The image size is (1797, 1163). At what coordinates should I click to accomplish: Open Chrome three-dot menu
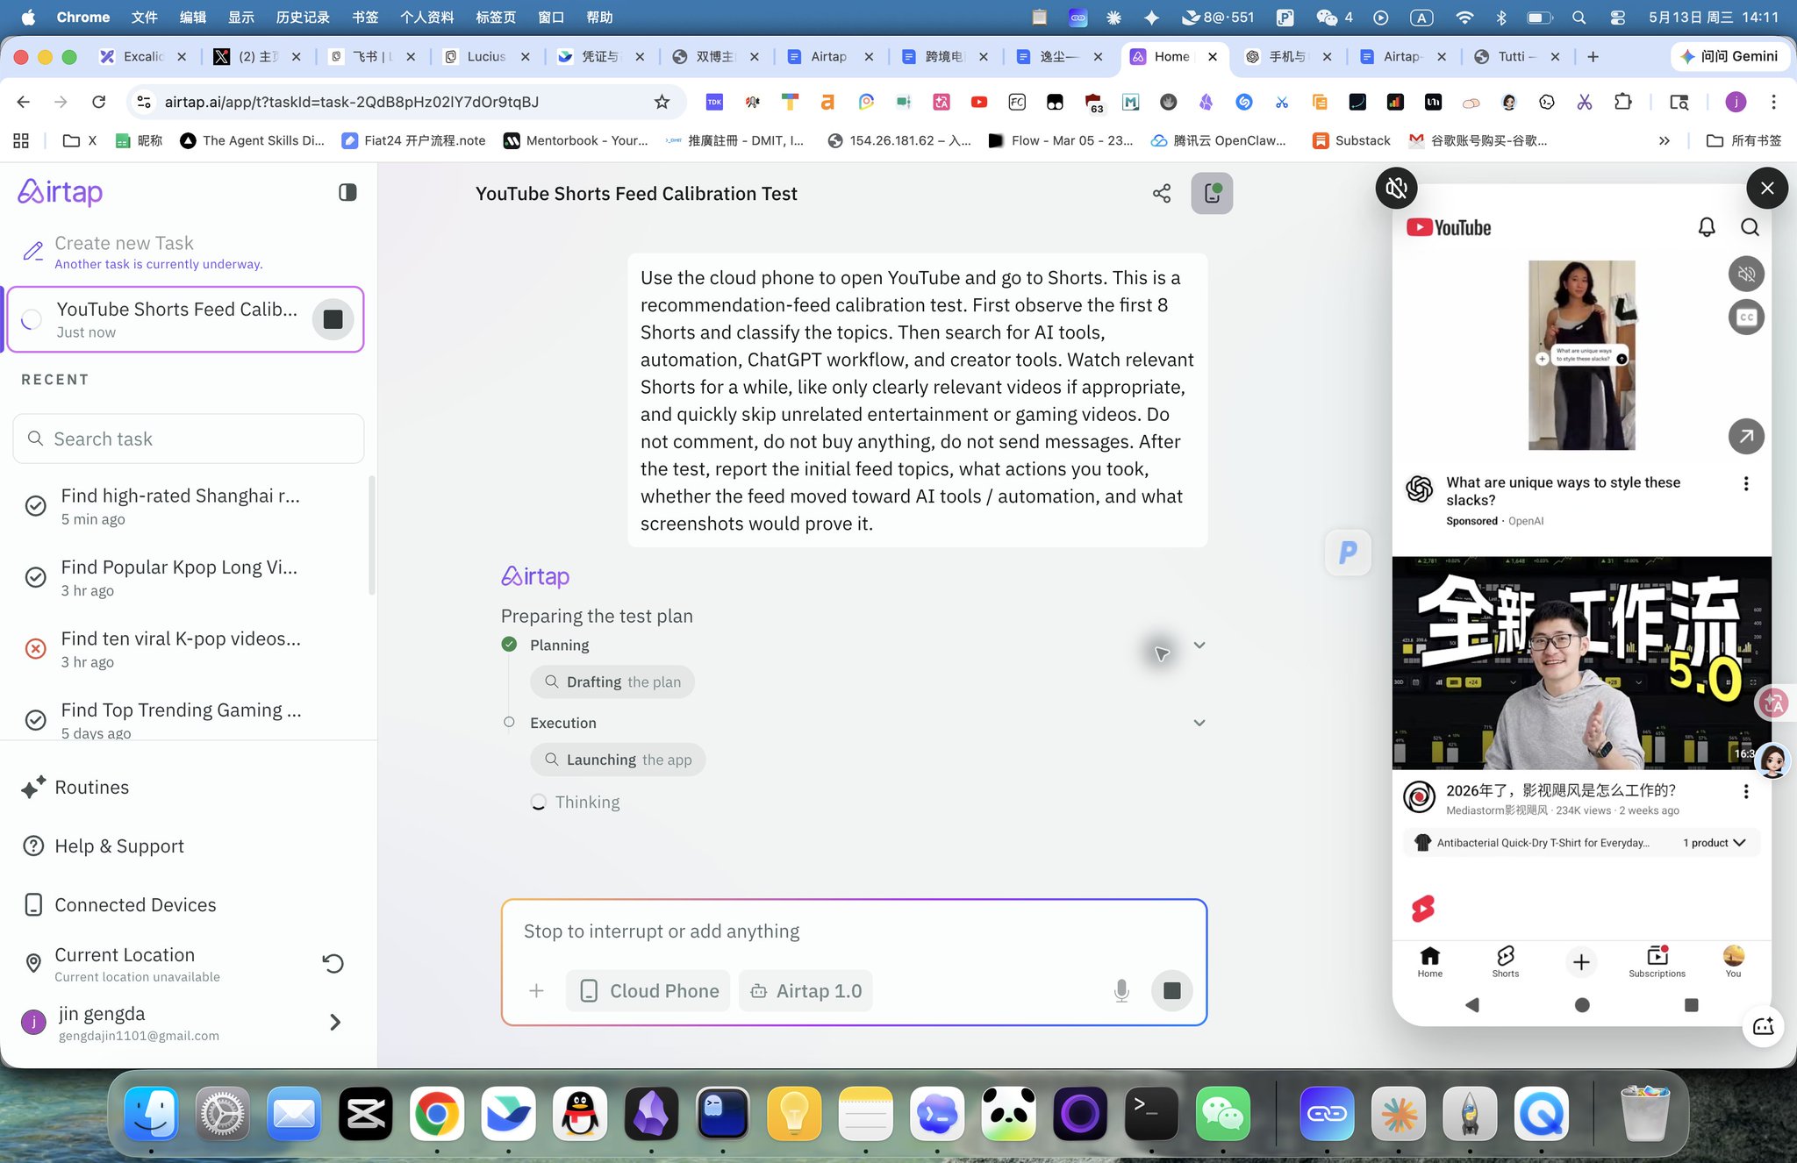tap(1773, 103)
